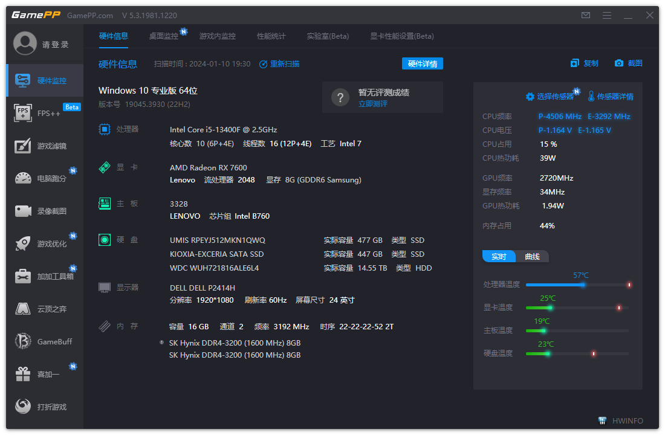The image size is (665, 435).
Task: Click the DELL DELL P2414H monitor text
Action: click(x=203, y=288)
